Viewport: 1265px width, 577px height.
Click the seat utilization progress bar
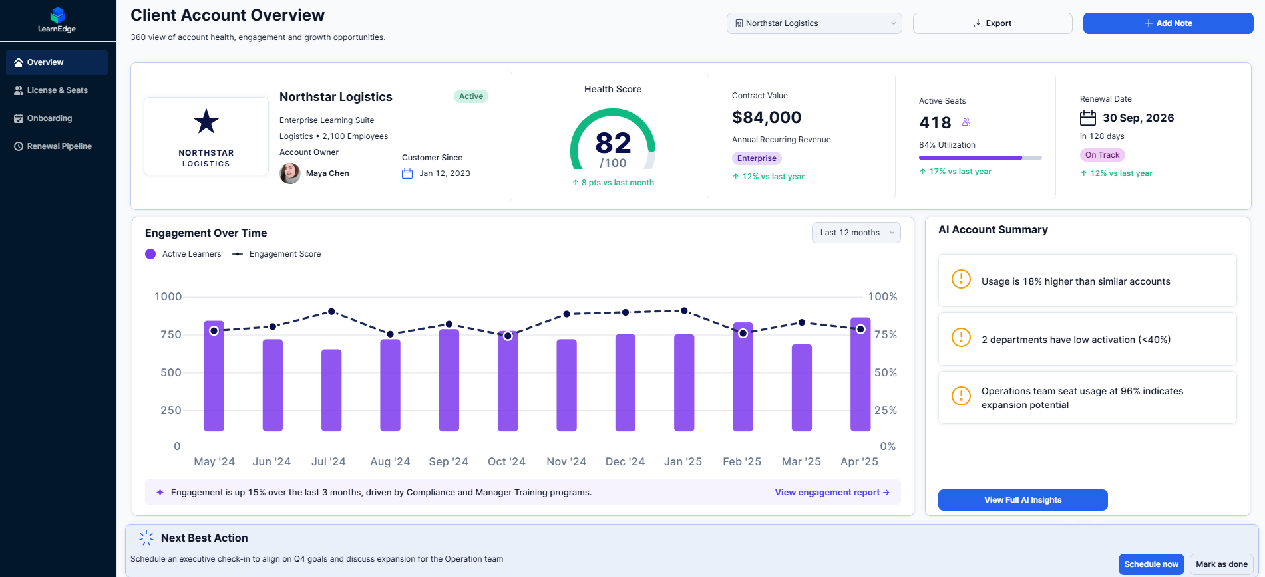[980, 158]
